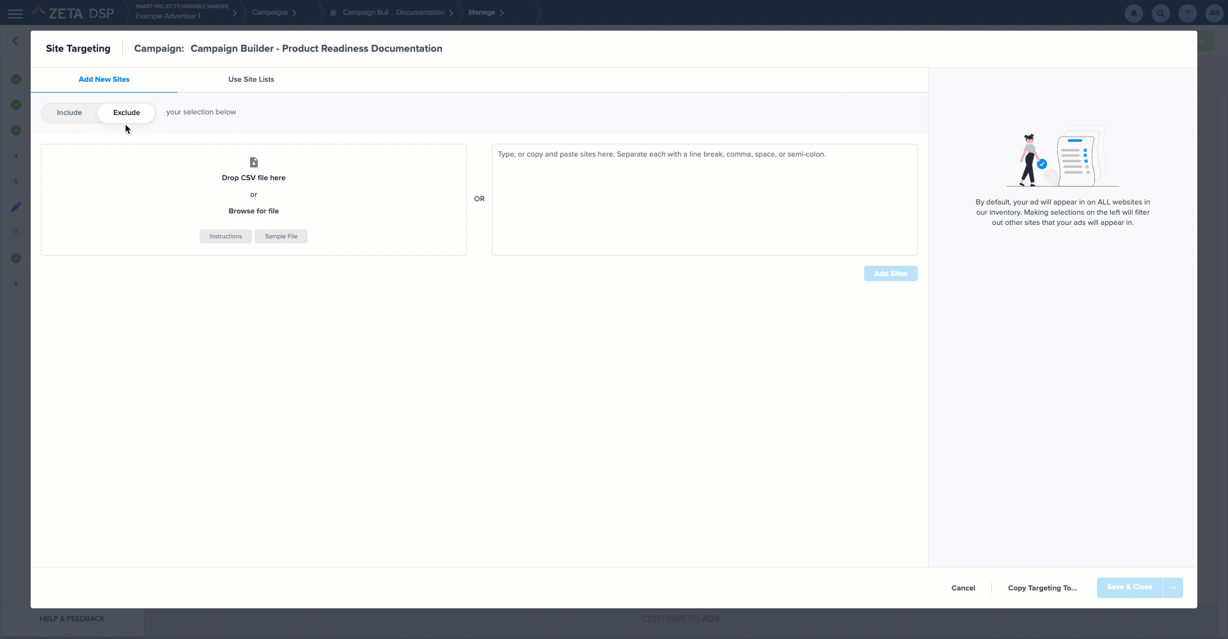Click Browse for file link

point(254,211)
